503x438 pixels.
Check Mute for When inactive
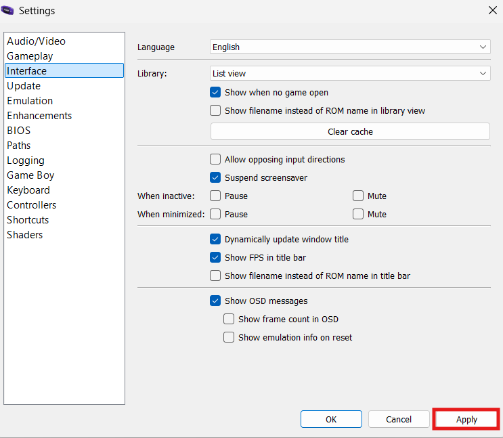click(x=358, y=196)
